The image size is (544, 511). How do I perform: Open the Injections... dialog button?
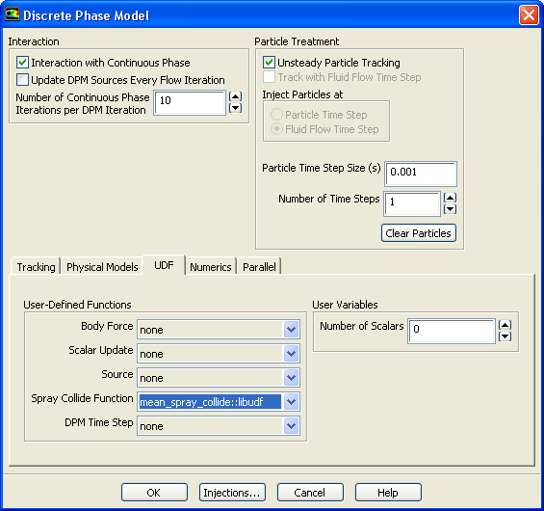pyautogui.click(x=232, y=493)
